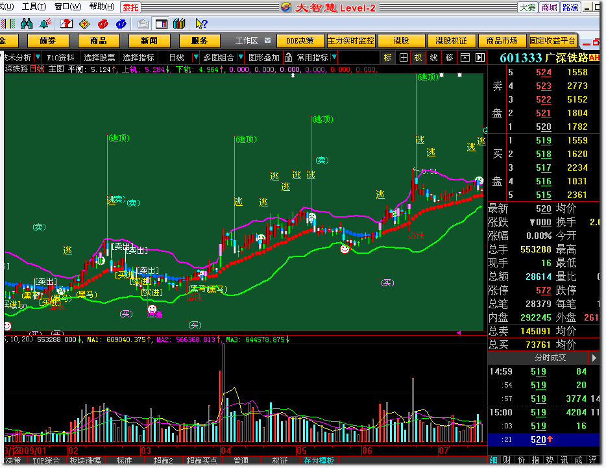This screenshot has height=468, width=606.
Task: Click the side panel toggle icon
Action: (x=480, y=58)
